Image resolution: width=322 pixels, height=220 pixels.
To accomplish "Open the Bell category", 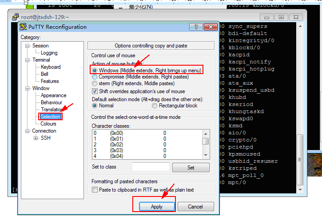I will [x=44, y=74].
